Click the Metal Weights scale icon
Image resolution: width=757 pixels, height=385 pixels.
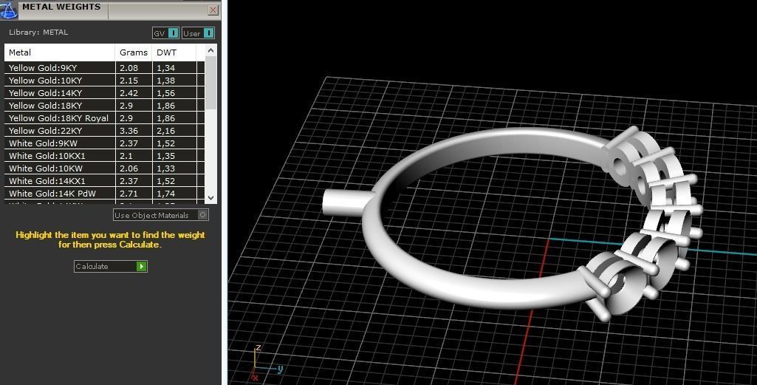point(8,10)
